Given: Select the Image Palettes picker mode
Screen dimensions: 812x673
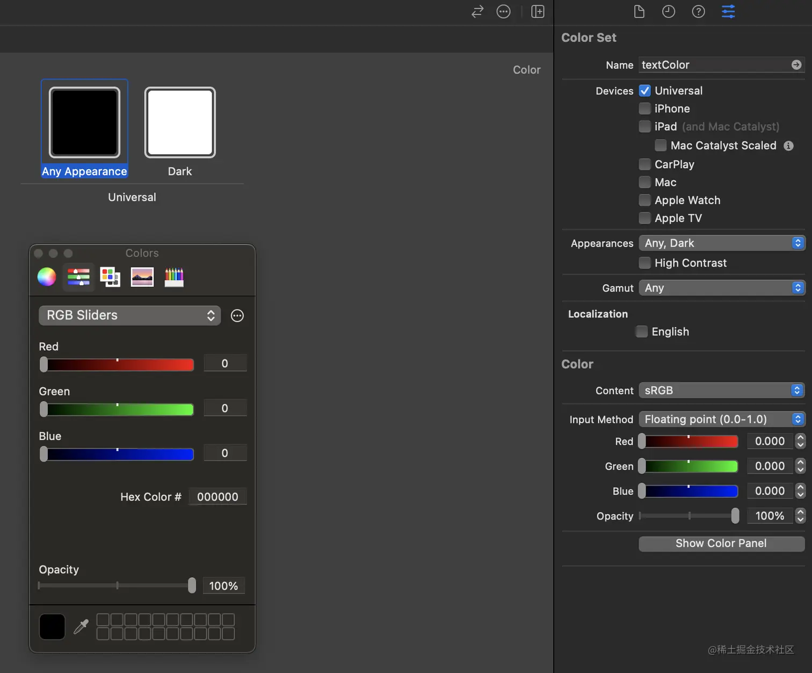Looking at the screenshot, I should (142, 277).
